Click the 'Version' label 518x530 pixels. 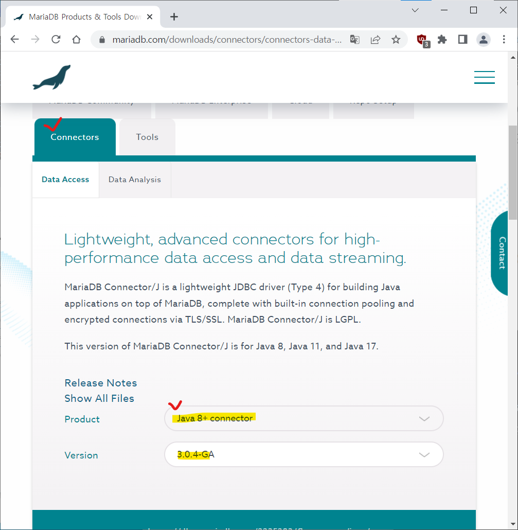coord(81,455)
